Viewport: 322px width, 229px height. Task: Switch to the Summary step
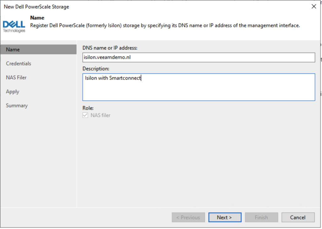[x=17, y=106]
